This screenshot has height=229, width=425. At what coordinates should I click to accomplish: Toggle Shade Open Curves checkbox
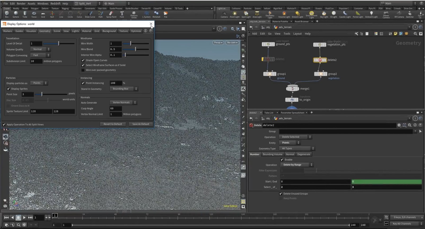pyautogui.click(x=83, y=60)
